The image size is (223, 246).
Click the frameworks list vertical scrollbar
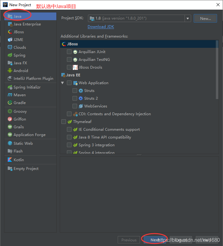pyautogui.click(x=217, y=70)
